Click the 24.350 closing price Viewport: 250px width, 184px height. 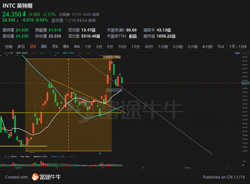[x=12, y=14]
